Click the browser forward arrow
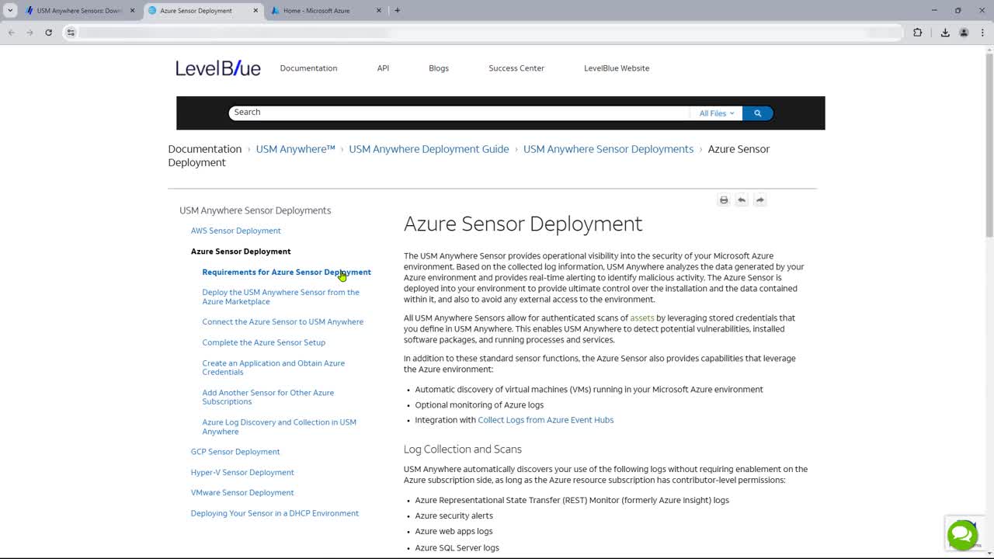994x559 pixels. click(30, 33)
